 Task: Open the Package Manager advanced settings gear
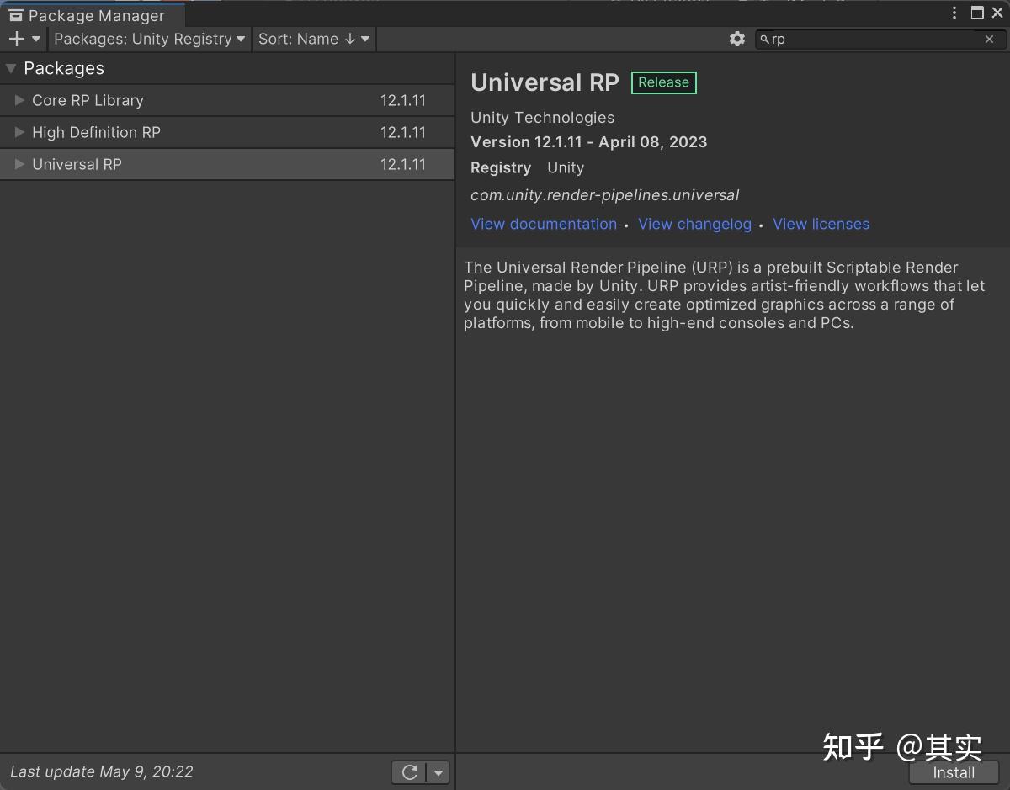pos(736,39)
